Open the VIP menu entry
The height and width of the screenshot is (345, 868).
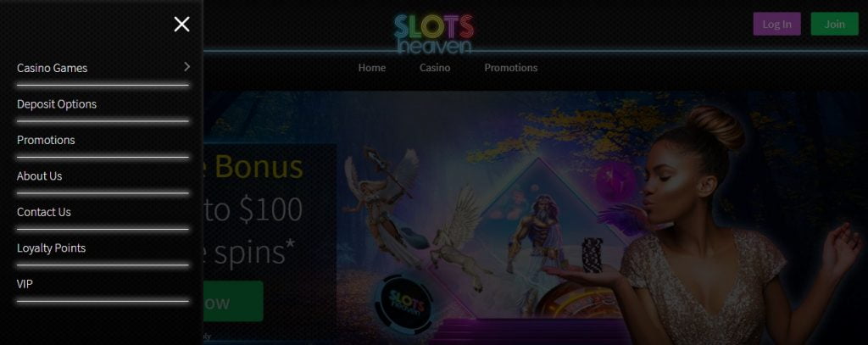25,284
